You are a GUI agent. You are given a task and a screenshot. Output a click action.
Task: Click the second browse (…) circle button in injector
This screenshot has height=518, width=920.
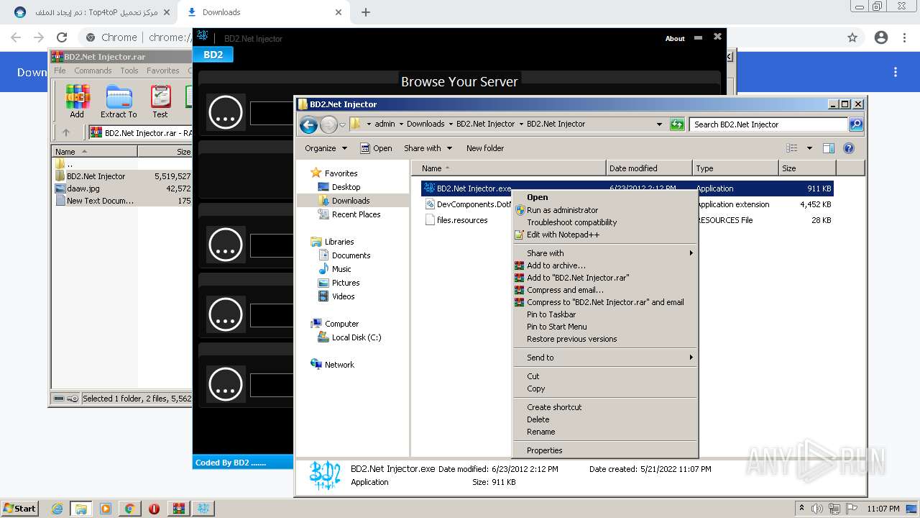point(226,245)
